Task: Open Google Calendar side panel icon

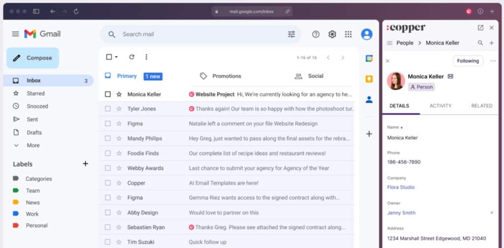Action: 369,59
